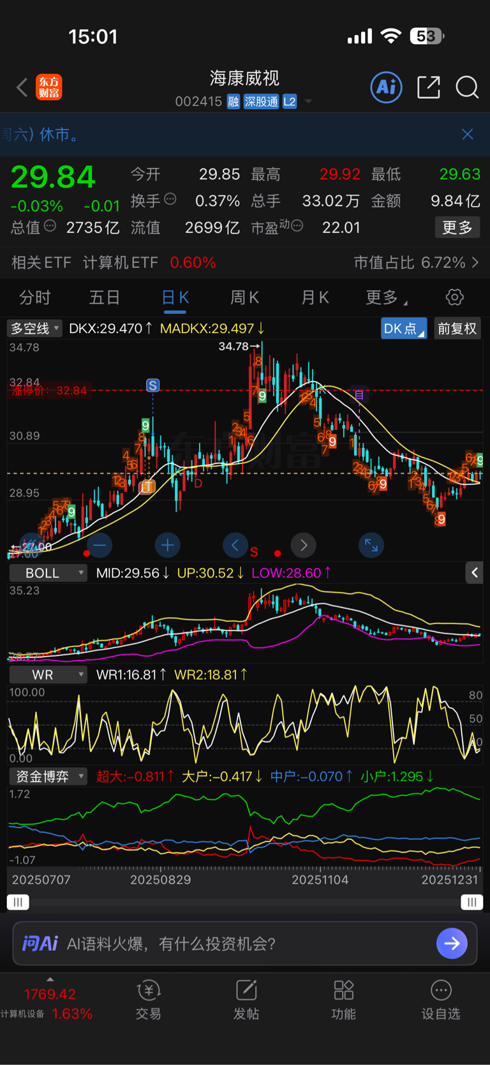Open 资金博弈 indicator dropdown

(x=48, y=777)
